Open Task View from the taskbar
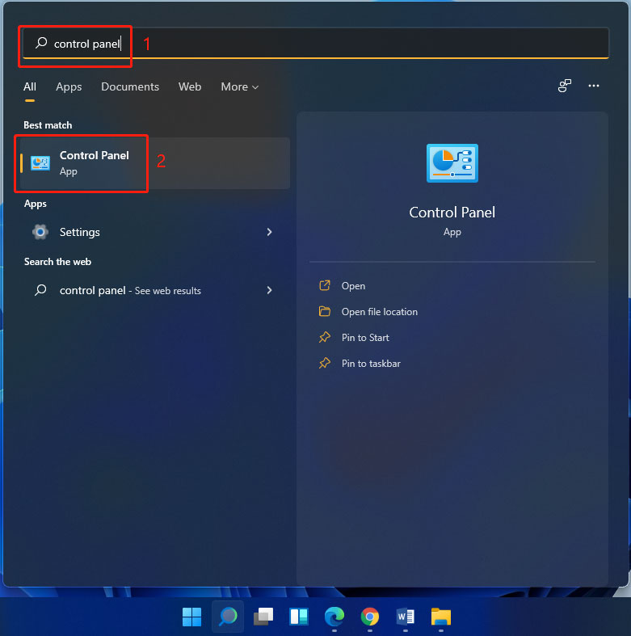The image size is (631, 636). pos(263,617)
